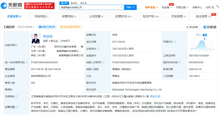
Task: Click the score value 85
Action: [205, 35]
